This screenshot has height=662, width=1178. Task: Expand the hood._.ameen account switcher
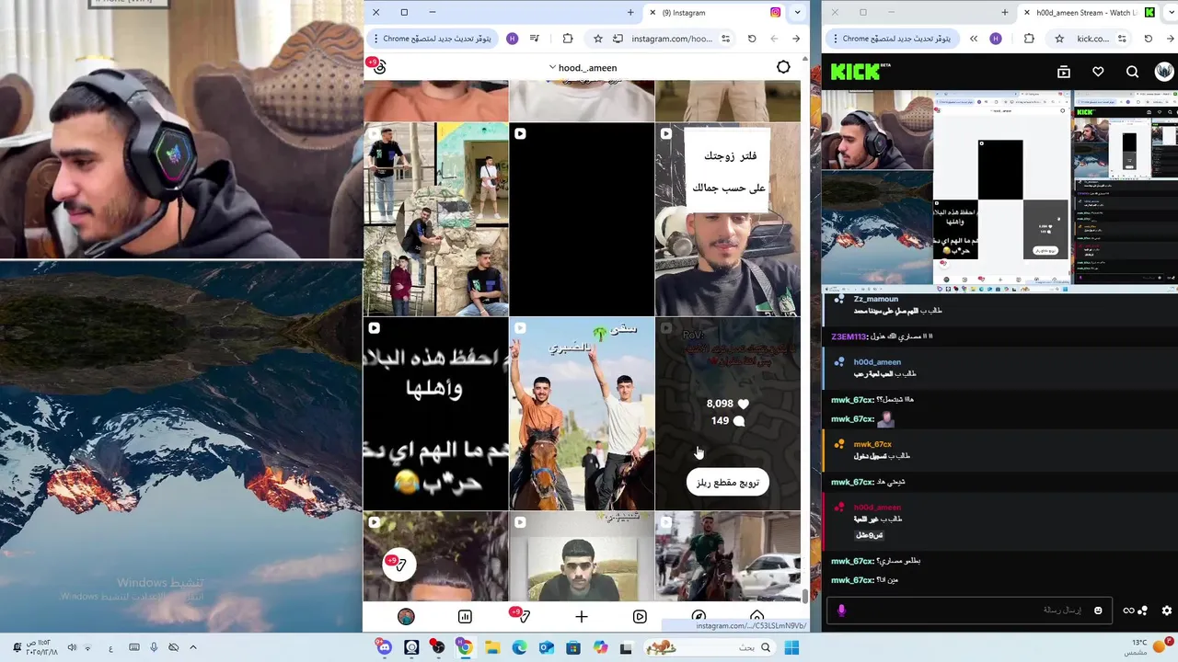tap(583, 68)
